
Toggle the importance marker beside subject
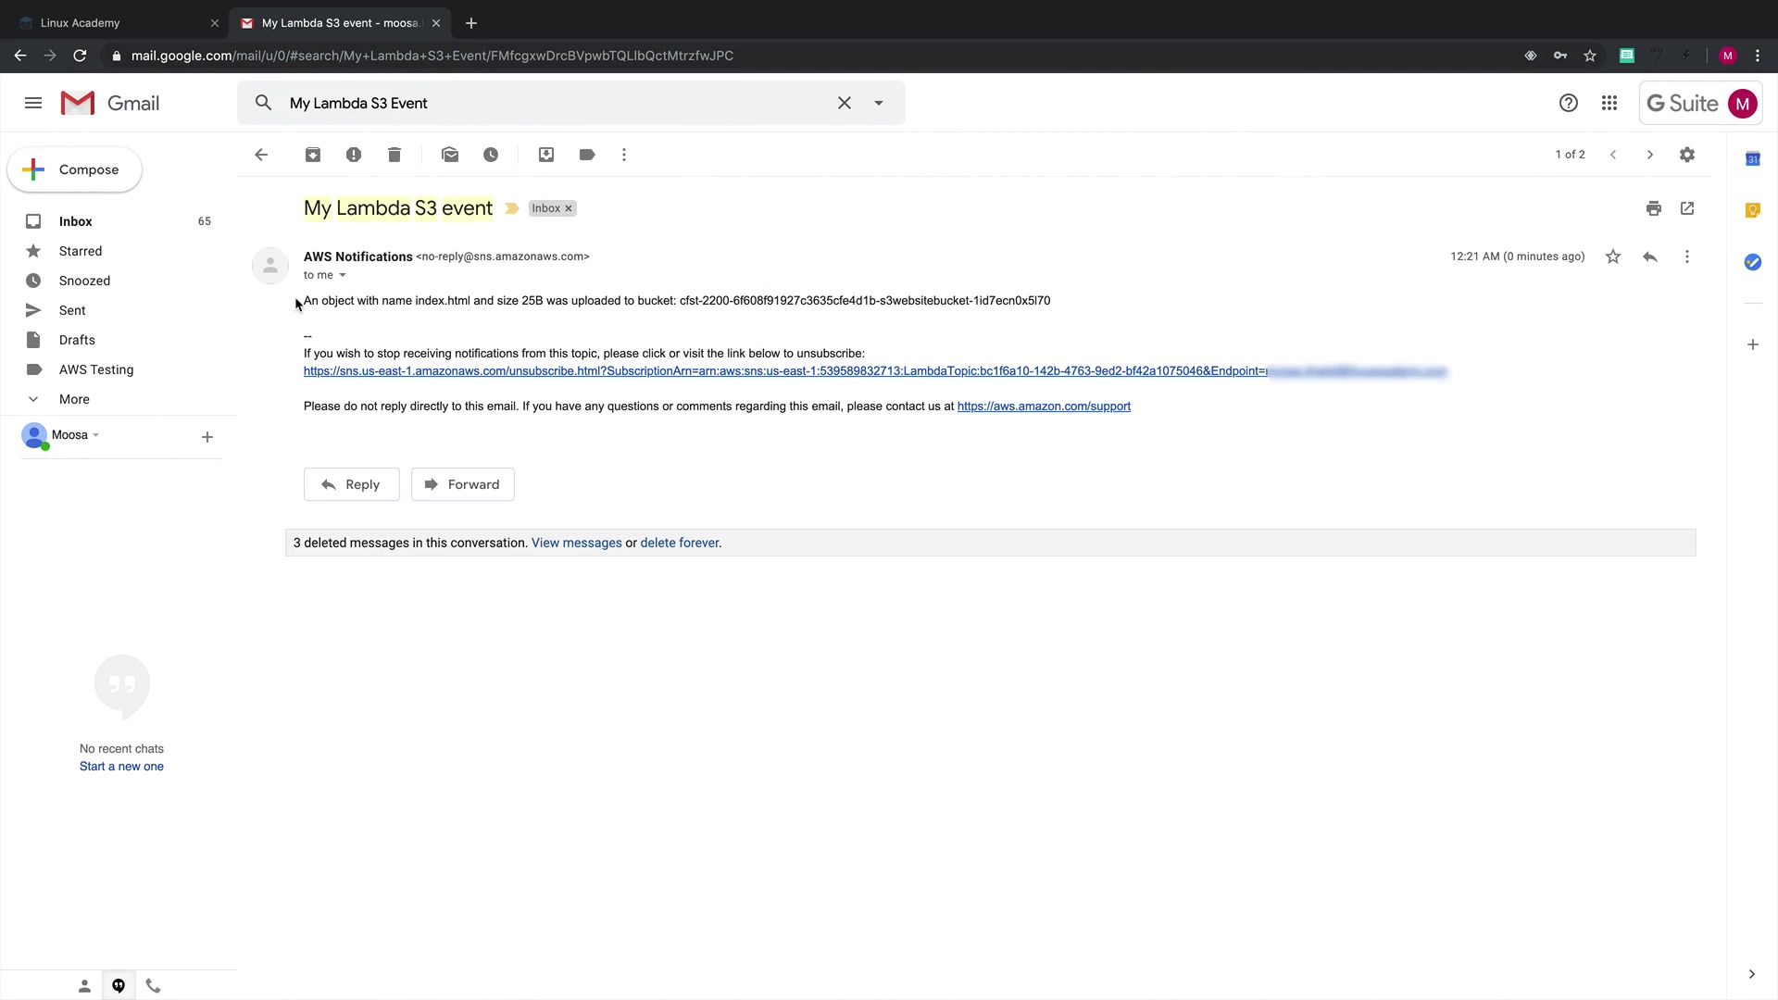511,208
